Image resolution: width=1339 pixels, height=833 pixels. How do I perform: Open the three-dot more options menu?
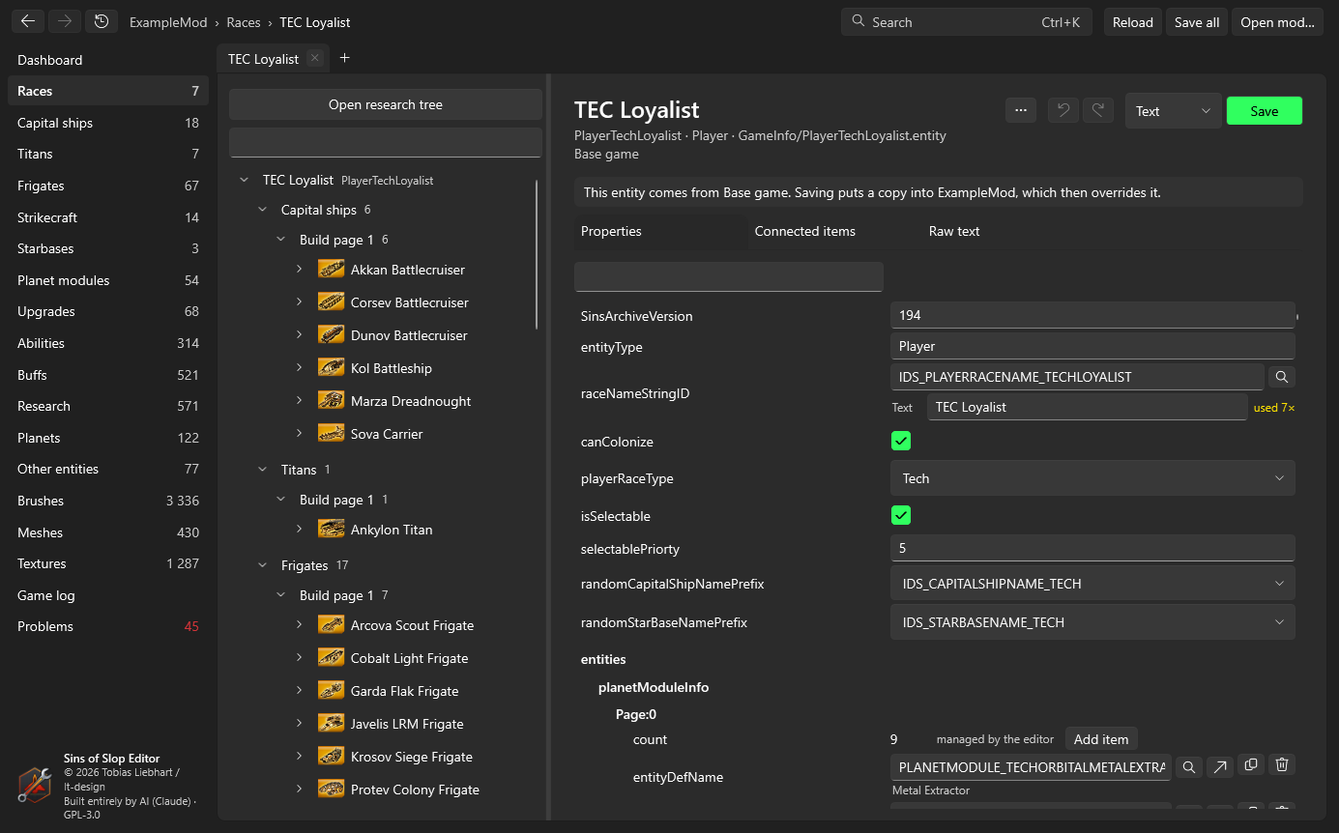1021,110
